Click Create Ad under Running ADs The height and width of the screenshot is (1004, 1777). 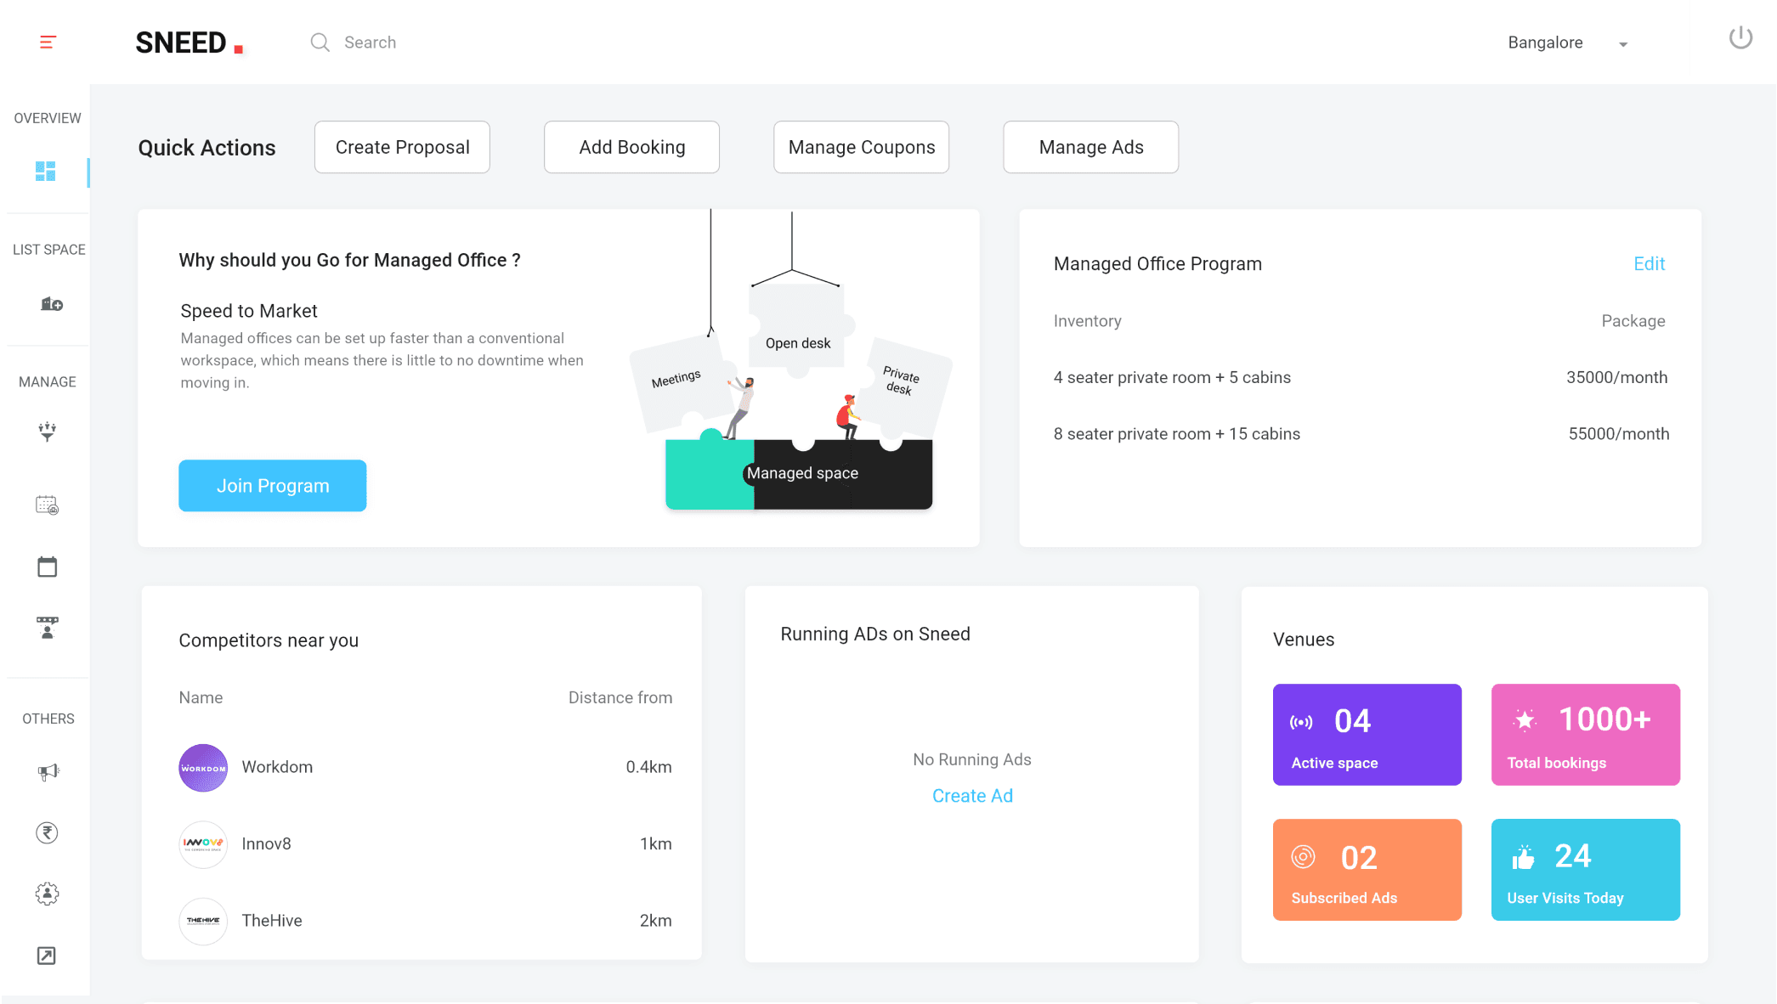point(972,795)
